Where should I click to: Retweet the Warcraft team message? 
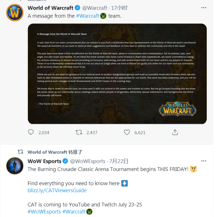coord(79,132)
